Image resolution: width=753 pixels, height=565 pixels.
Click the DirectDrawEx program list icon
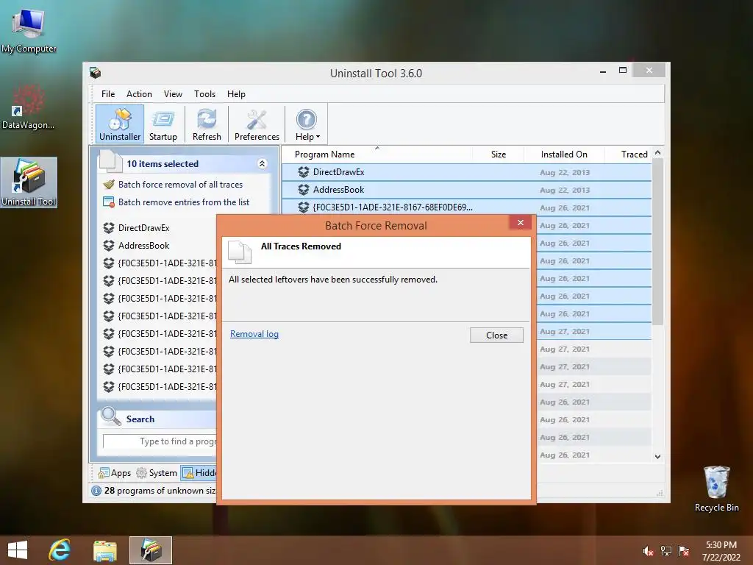(x=303, y=172)
